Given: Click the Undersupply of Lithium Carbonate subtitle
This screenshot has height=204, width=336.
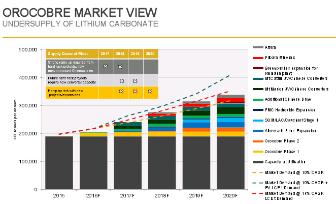Looking at the screenshot, I should [x=80, y=24].
